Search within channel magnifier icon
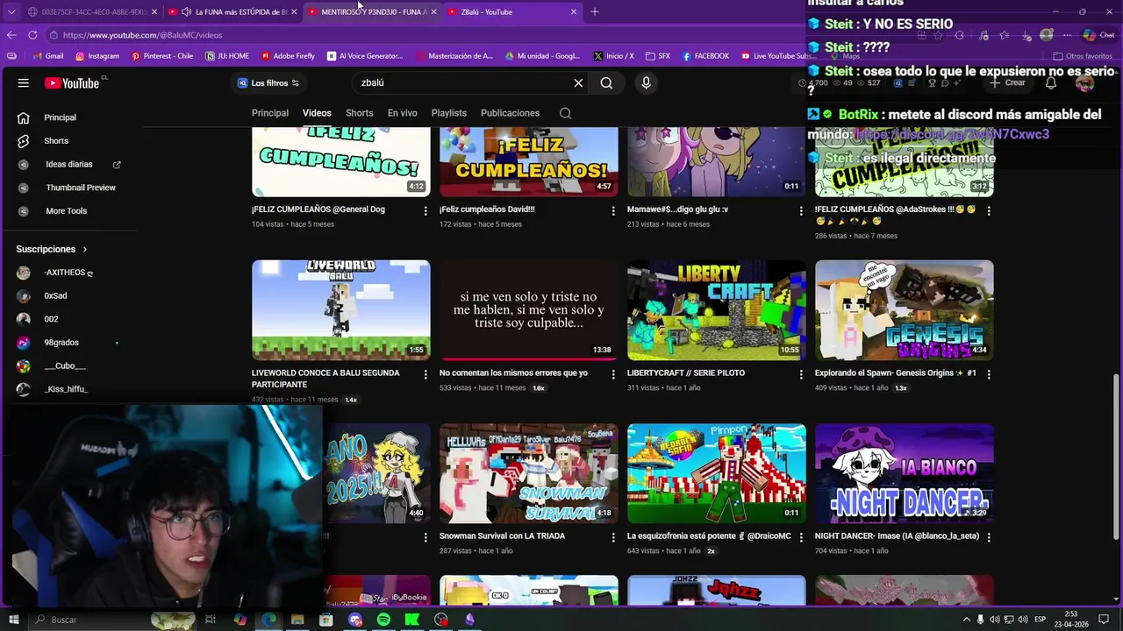1123x631 pixels. point(565,113)
